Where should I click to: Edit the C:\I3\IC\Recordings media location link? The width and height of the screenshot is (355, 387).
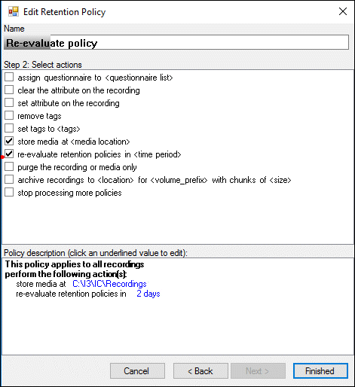(109, 284)
